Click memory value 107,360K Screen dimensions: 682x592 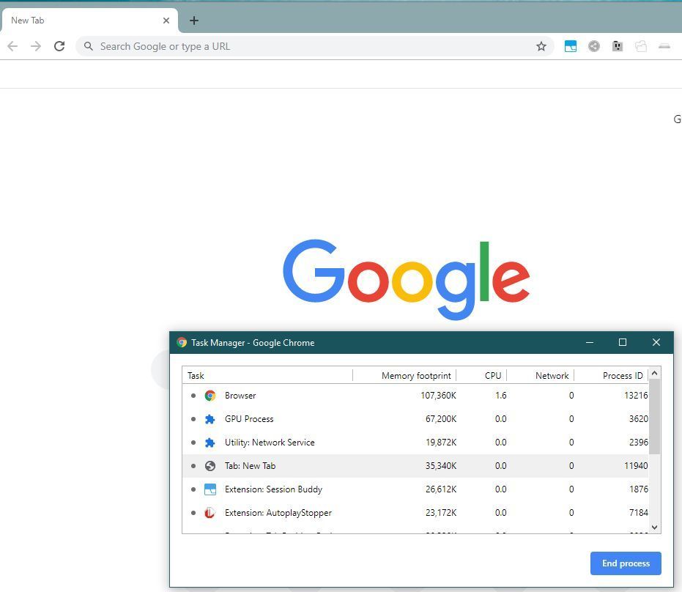pyautogui.click(x=438, y=396)
